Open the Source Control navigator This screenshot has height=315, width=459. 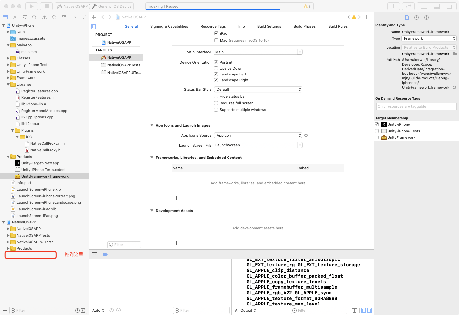coord(15,17)
